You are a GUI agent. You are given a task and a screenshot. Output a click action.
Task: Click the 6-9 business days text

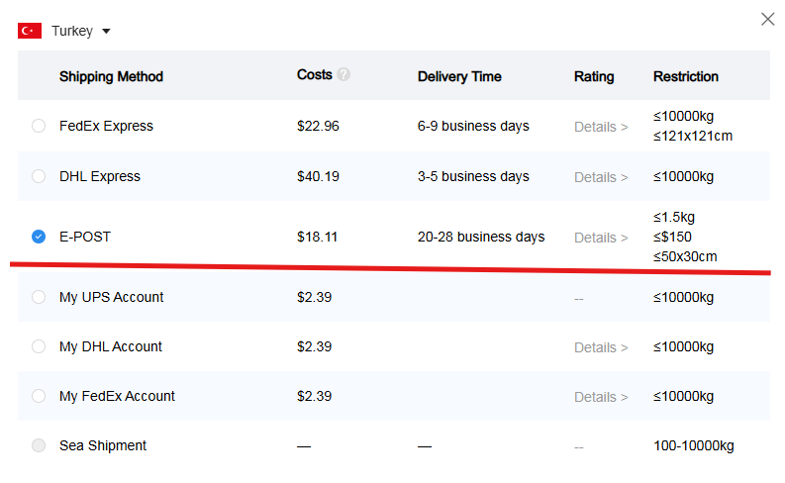pyautogui.click(x=473, y=126)
